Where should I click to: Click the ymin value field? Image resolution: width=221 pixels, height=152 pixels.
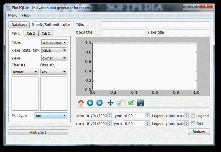135,116
